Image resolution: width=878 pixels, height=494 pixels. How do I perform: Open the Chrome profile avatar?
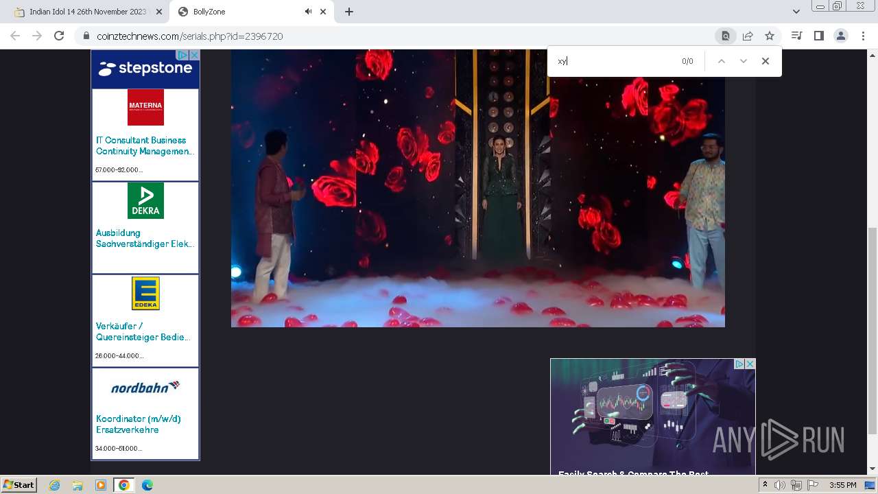(x=841, y=36)
